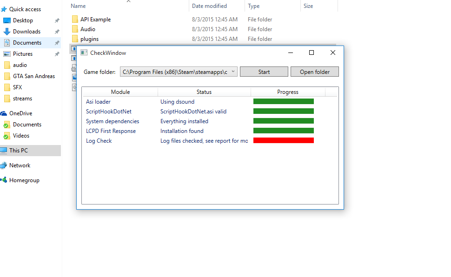The width and height of the screenshot is (451, 277).
Task: Click 'Installation found' status text
Action: click(182, 131)
